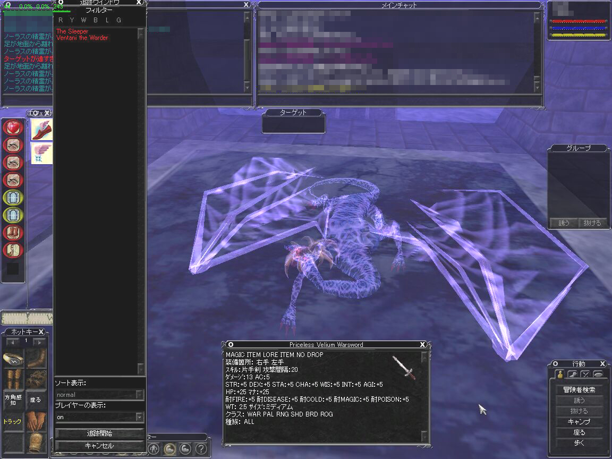Click the yellow stamina gauge bar

(x=579, y=35)
